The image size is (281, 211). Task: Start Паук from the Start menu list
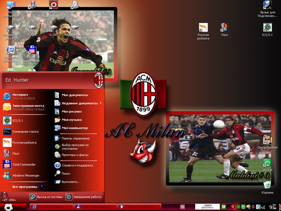24,153
